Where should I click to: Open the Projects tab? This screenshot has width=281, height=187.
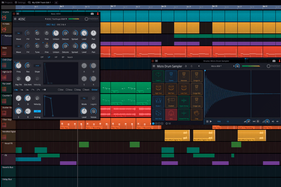pyautogui.click(x=7, y=3)
